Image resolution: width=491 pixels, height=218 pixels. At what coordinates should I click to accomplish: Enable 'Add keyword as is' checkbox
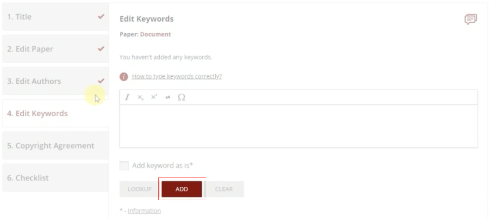click(x=124, y=166)
